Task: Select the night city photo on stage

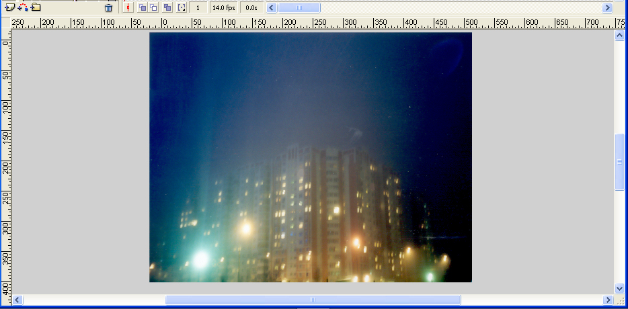Action: click(x=310, y=157)
